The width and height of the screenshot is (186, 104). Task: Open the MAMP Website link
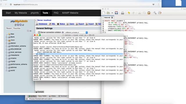point(70,13)
